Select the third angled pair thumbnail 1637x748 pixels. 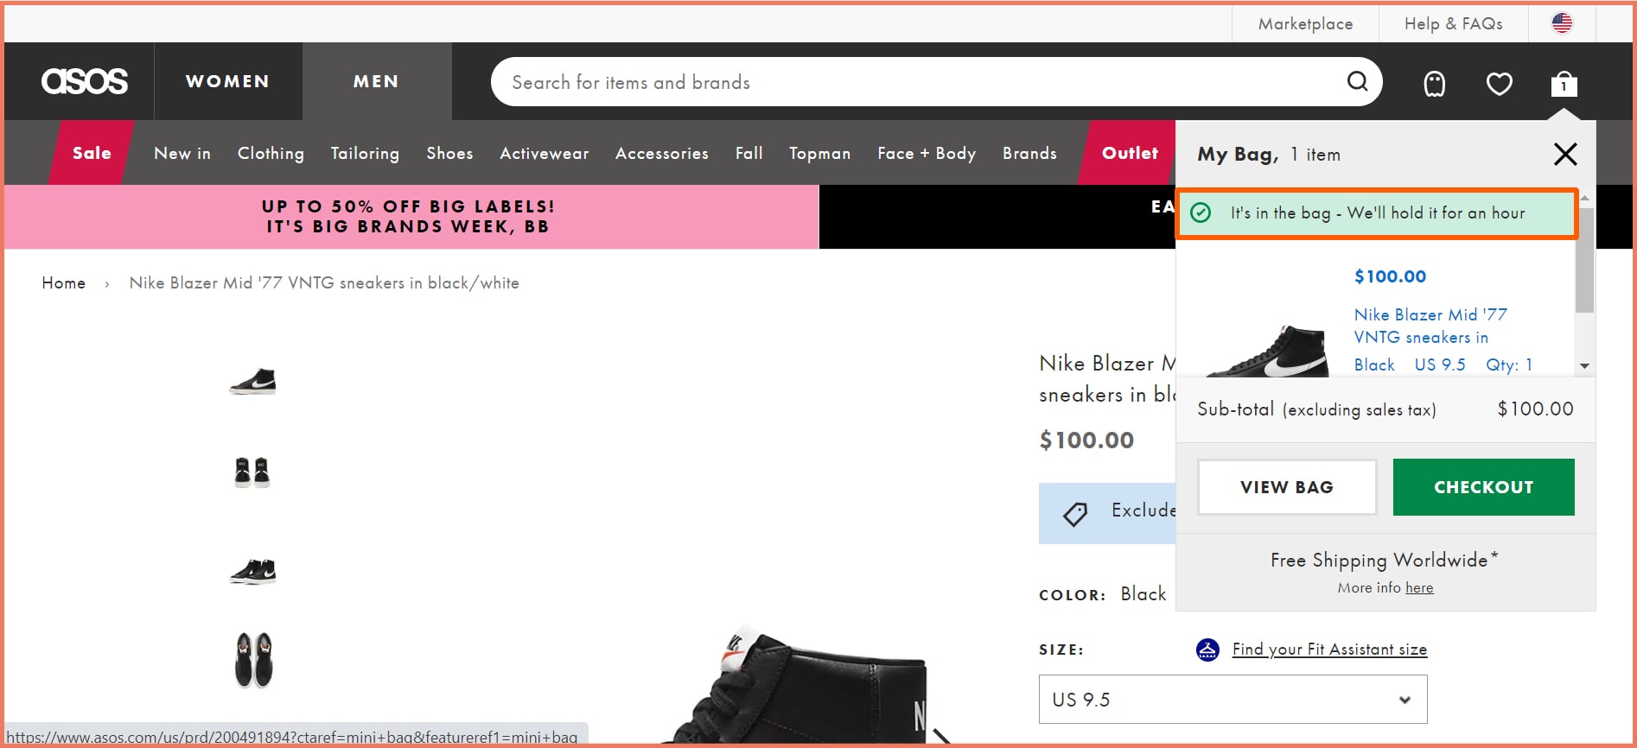pos(252,571)
